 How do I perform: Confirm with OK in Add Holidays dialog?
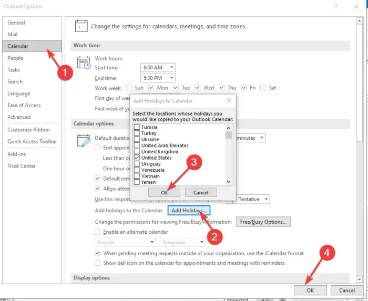point(164,192)
